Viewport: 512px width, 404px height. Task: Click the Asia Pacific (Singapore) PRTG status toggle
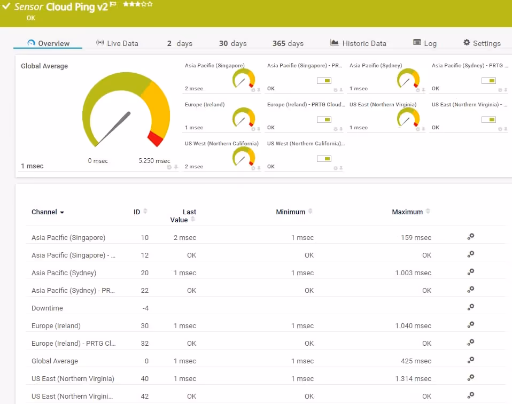tap(324, 81)
